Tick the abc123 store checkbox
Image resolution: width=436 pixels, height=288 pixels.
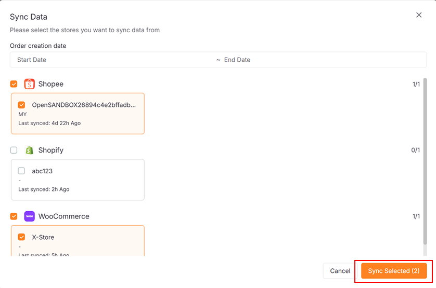click(x=22, y=171)
